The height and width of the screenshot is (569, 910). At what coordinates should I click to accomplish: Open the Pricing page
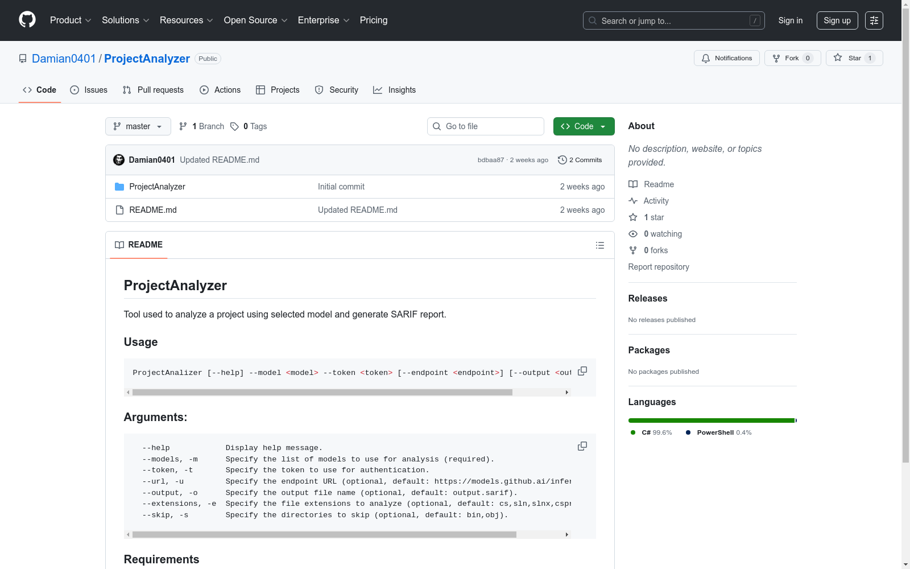click(x=374, y=20)
